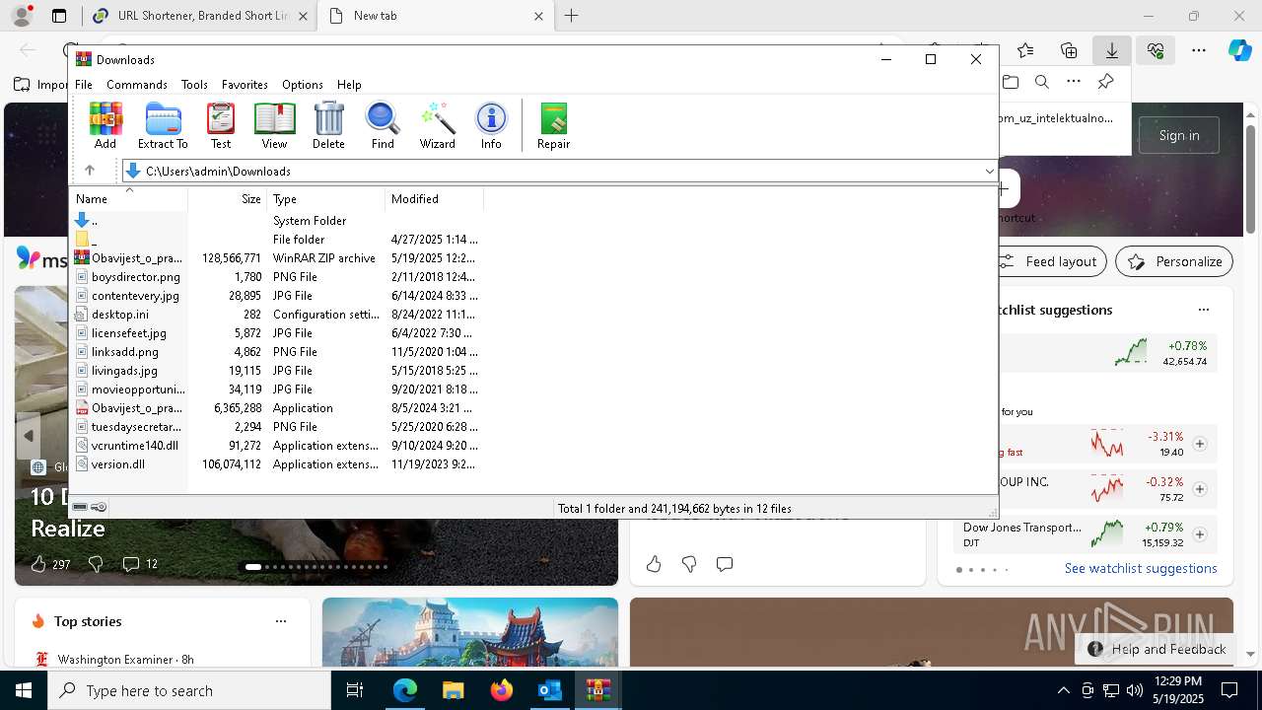Select linksadd.png file
Viewport: 1262px width, 710px height.
point(277,352)
